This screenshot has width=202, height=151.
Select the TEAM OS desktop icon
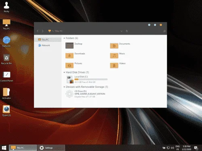pyautogui.click(x=6, y=111)
